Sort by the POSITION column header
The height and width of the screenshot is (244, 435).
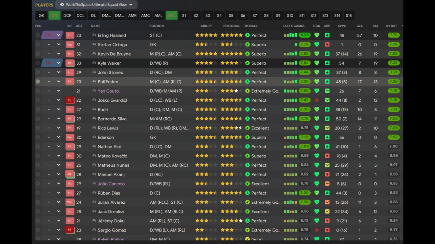pos(156,26)
